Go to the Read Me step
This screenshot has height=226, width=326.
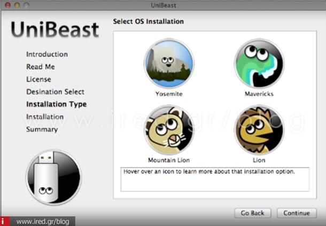click(41, 67)
